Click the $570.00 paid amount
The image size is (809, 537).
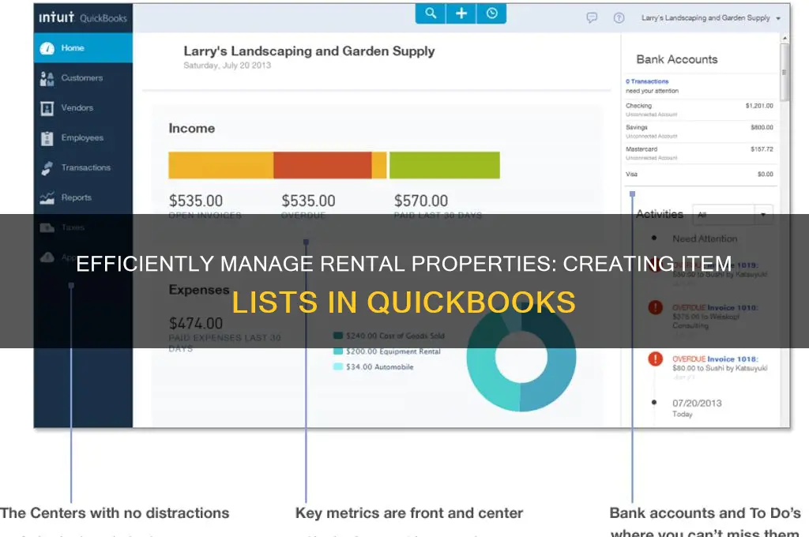click(x=421, y=201)
